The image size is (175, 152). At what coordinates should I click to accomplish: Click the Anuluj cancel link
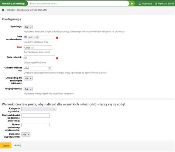[18, 145]
